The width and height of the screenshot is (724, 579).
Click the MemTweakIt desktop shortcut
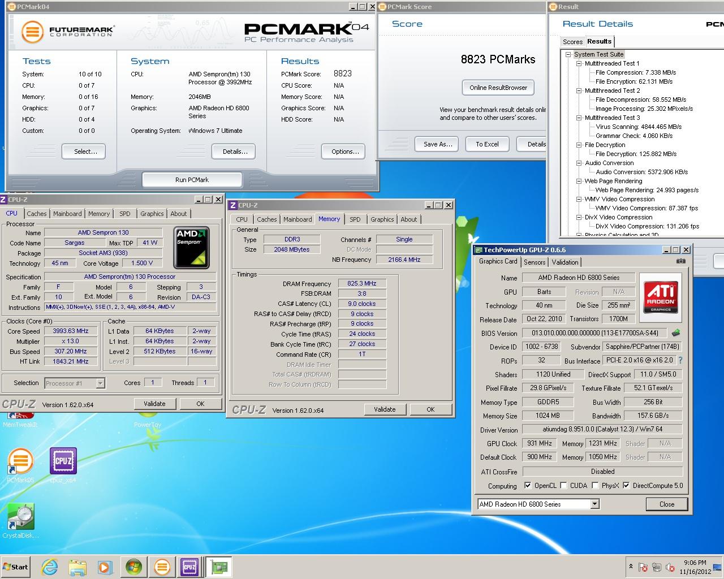point(20,419)
